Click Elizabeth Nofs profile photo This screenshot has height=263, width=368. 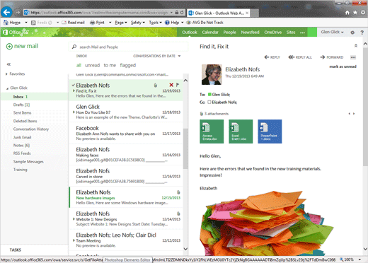coord(212,74)
